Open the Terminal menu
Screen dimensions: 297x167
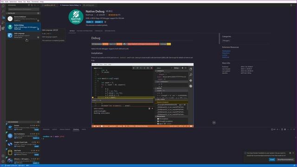coord(35,1)
